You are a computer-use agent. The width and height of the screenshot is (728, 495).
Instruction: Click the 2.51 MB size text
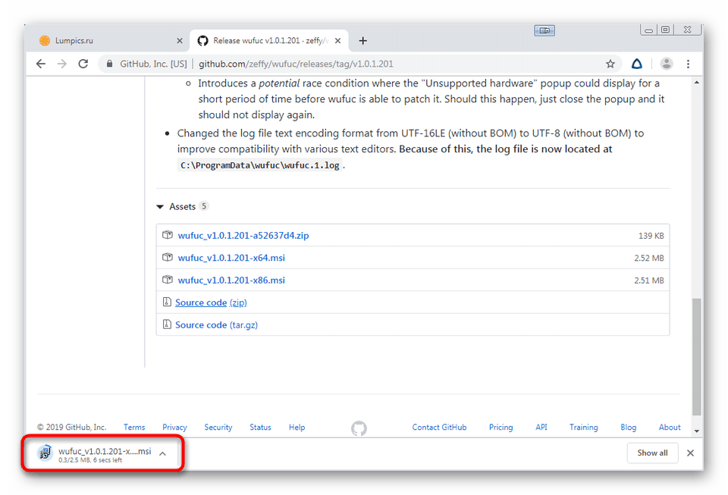click(x=649, y=280)
